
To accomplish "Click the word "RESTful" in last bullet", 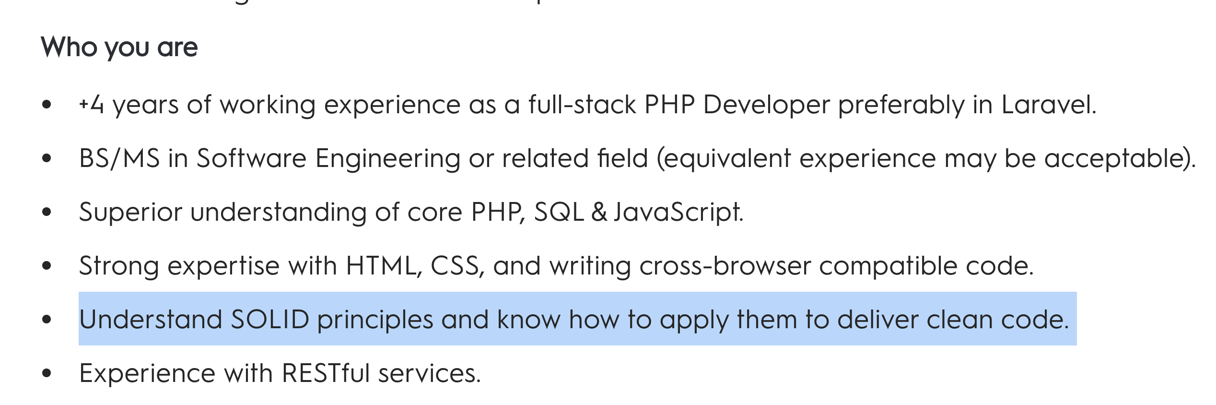I will coord(326,373).
